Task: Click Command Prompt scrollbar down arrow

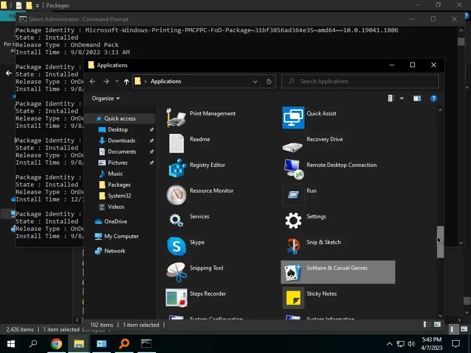Action: (461, 243)
